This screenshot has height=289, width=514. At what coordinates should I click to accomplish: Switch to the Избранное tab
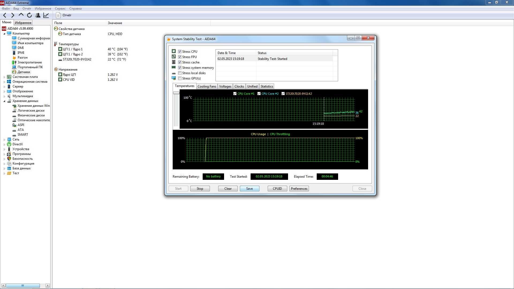coord(23,23)
